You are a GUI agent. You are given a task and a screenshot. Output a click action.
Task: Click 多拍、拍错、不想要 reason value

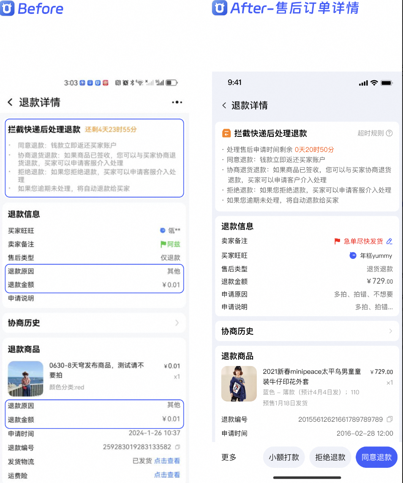point(364,294)
